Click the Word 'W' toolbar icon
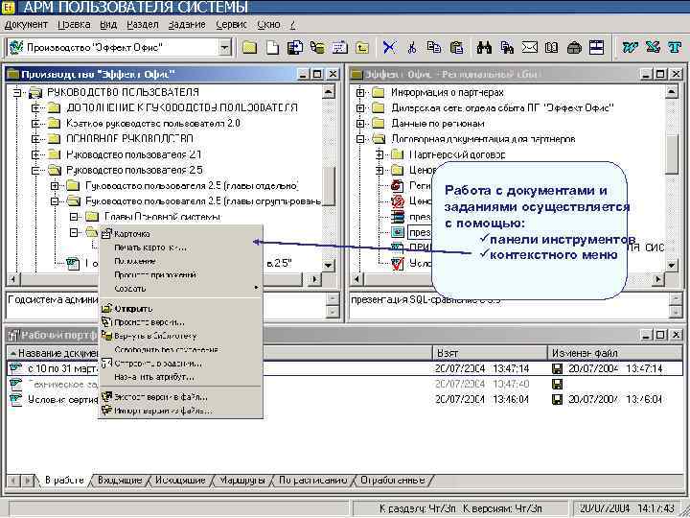 click(631, 47)
